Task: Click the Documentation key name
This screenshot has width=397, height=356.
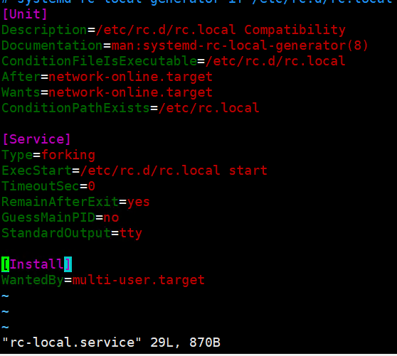Action: (52, 45)
